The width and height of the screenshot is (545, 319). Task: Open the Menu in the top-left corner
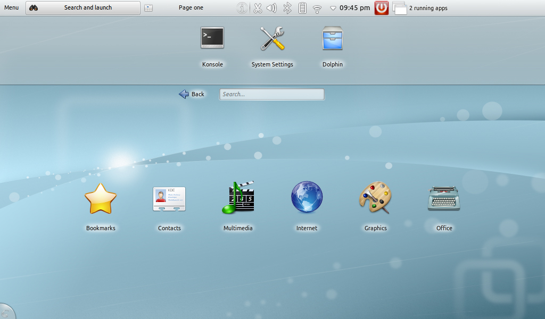pos(11,7)
